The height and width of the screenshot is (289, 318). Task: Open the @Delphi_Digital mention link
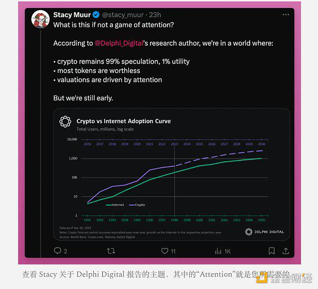119,43
